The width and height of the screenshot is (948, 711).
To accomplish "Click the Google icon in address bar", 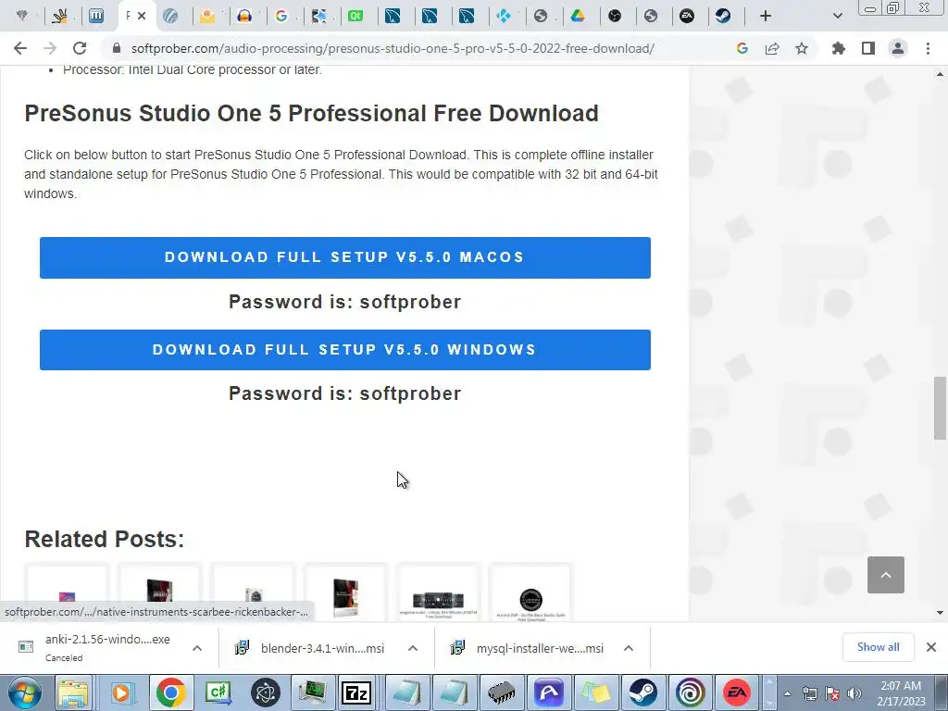I will 742,48.
